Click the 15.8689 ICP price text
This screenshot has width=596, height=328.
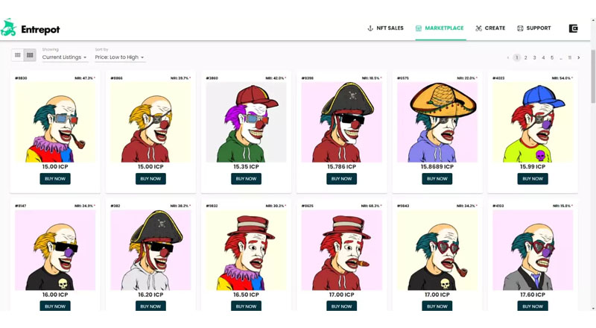[x=437, y=167]
